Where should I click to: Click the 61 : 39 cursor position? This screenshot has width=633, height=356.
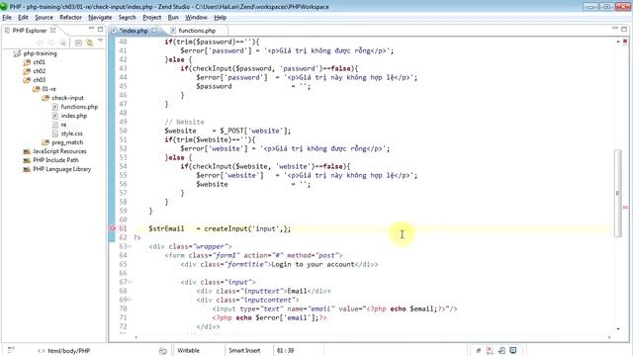[285, 350]
